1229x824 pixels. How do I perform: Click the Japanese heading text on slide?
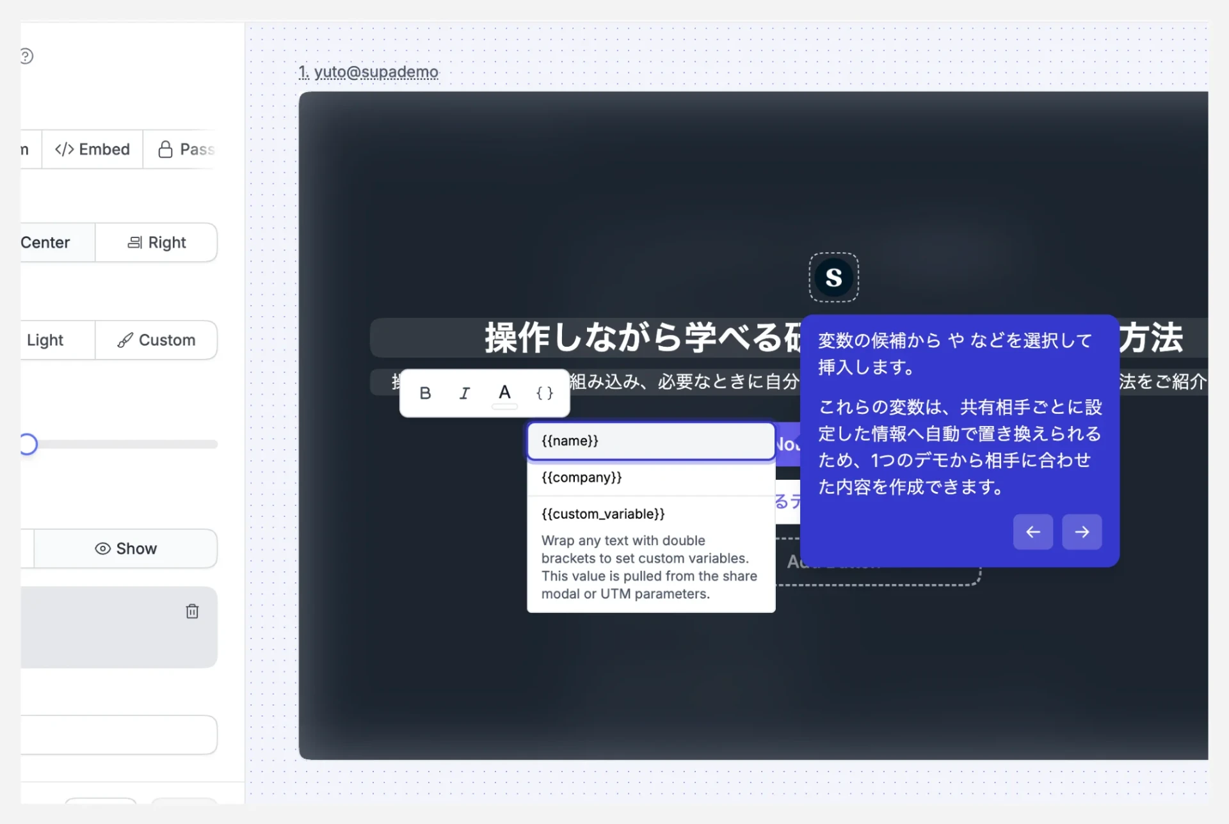pyautogui.click(x=642, y=338)
